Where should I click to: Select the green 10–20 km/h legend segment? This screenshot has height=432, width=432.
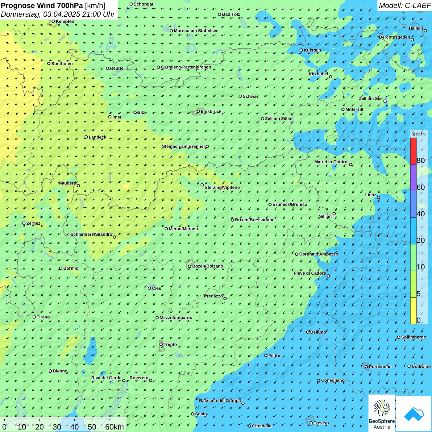tap(413, 258)
